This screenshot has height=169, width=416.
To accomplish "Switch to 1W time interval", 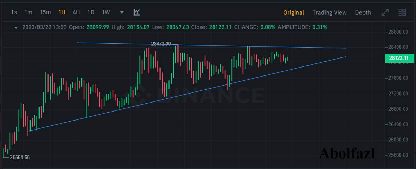I will [x=106, y=12].
